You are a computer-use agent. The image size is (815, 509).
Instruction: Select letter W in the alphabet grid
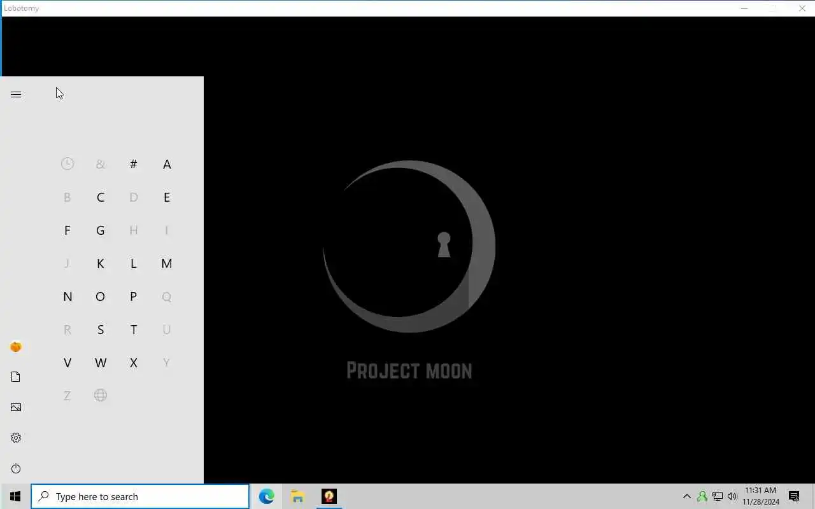101,363
